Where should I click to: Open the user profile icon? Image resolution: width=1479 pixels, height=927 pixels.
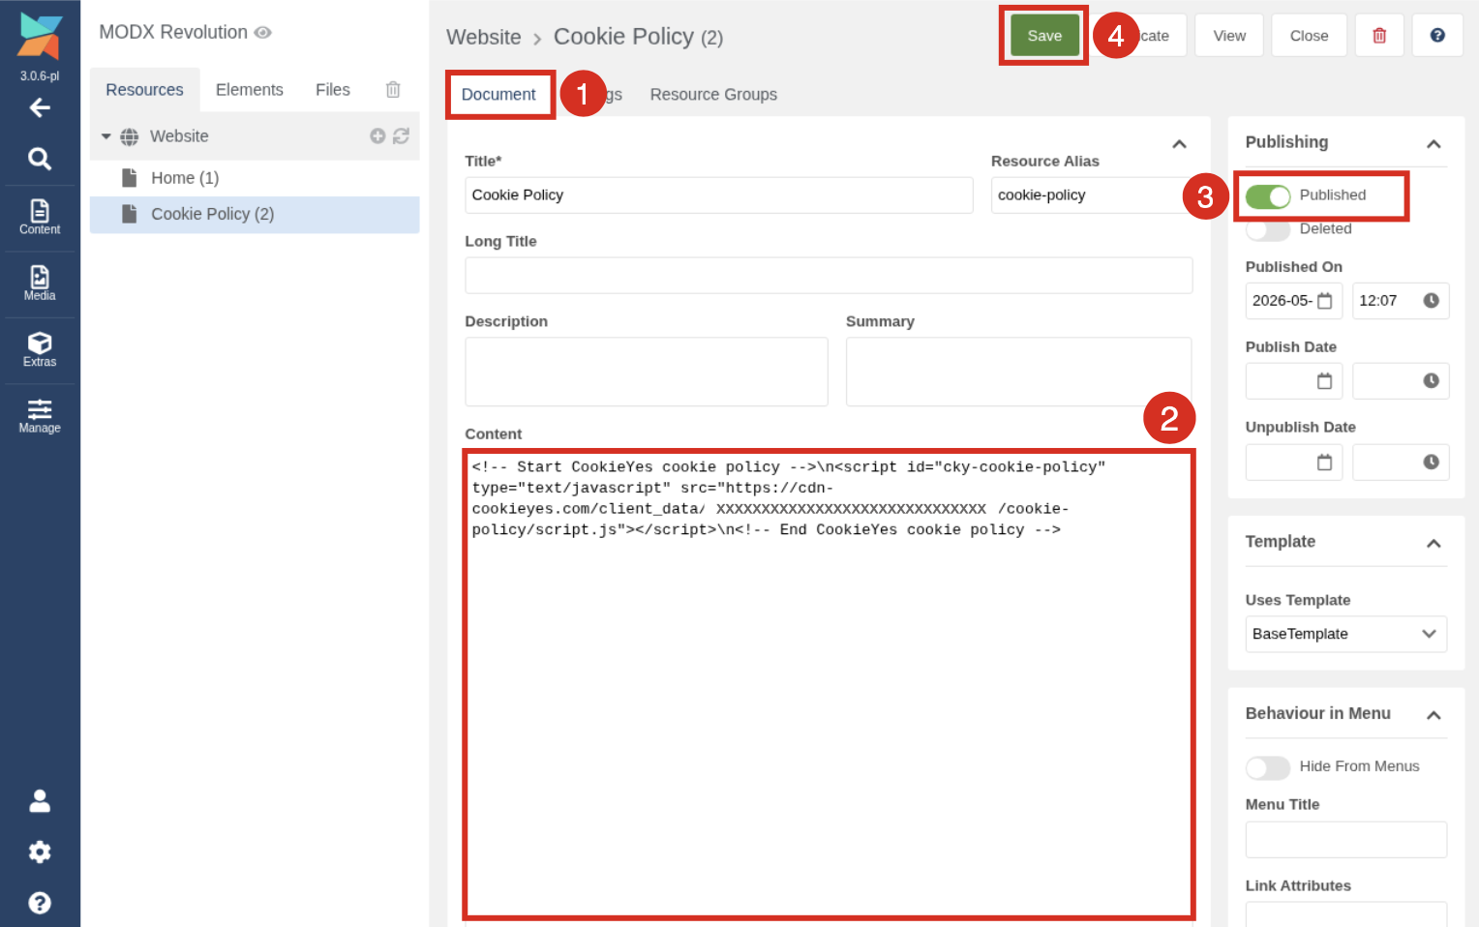40,800
